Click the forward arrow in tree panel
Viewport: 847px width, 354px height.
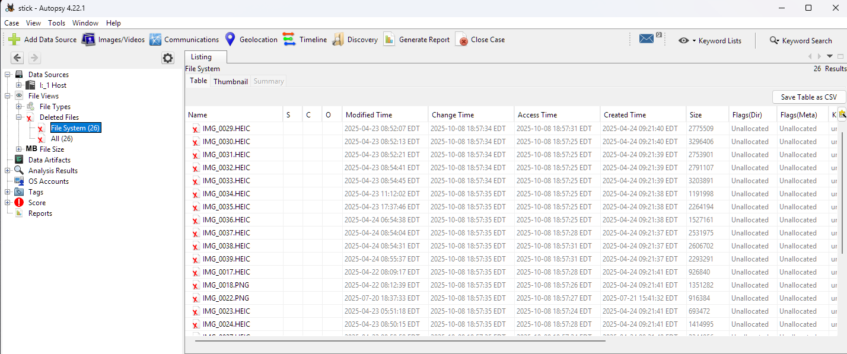[34, 58]
